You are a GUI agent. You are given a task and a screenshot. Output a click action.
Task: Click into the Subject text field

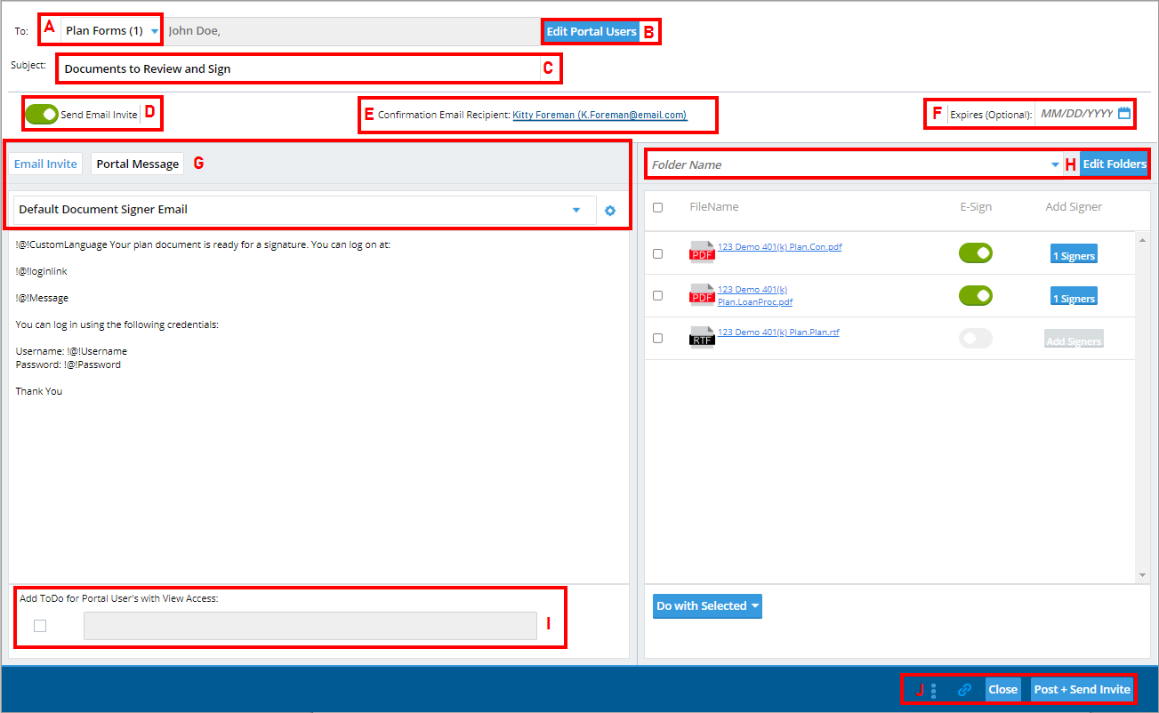(x=300, y=68)
